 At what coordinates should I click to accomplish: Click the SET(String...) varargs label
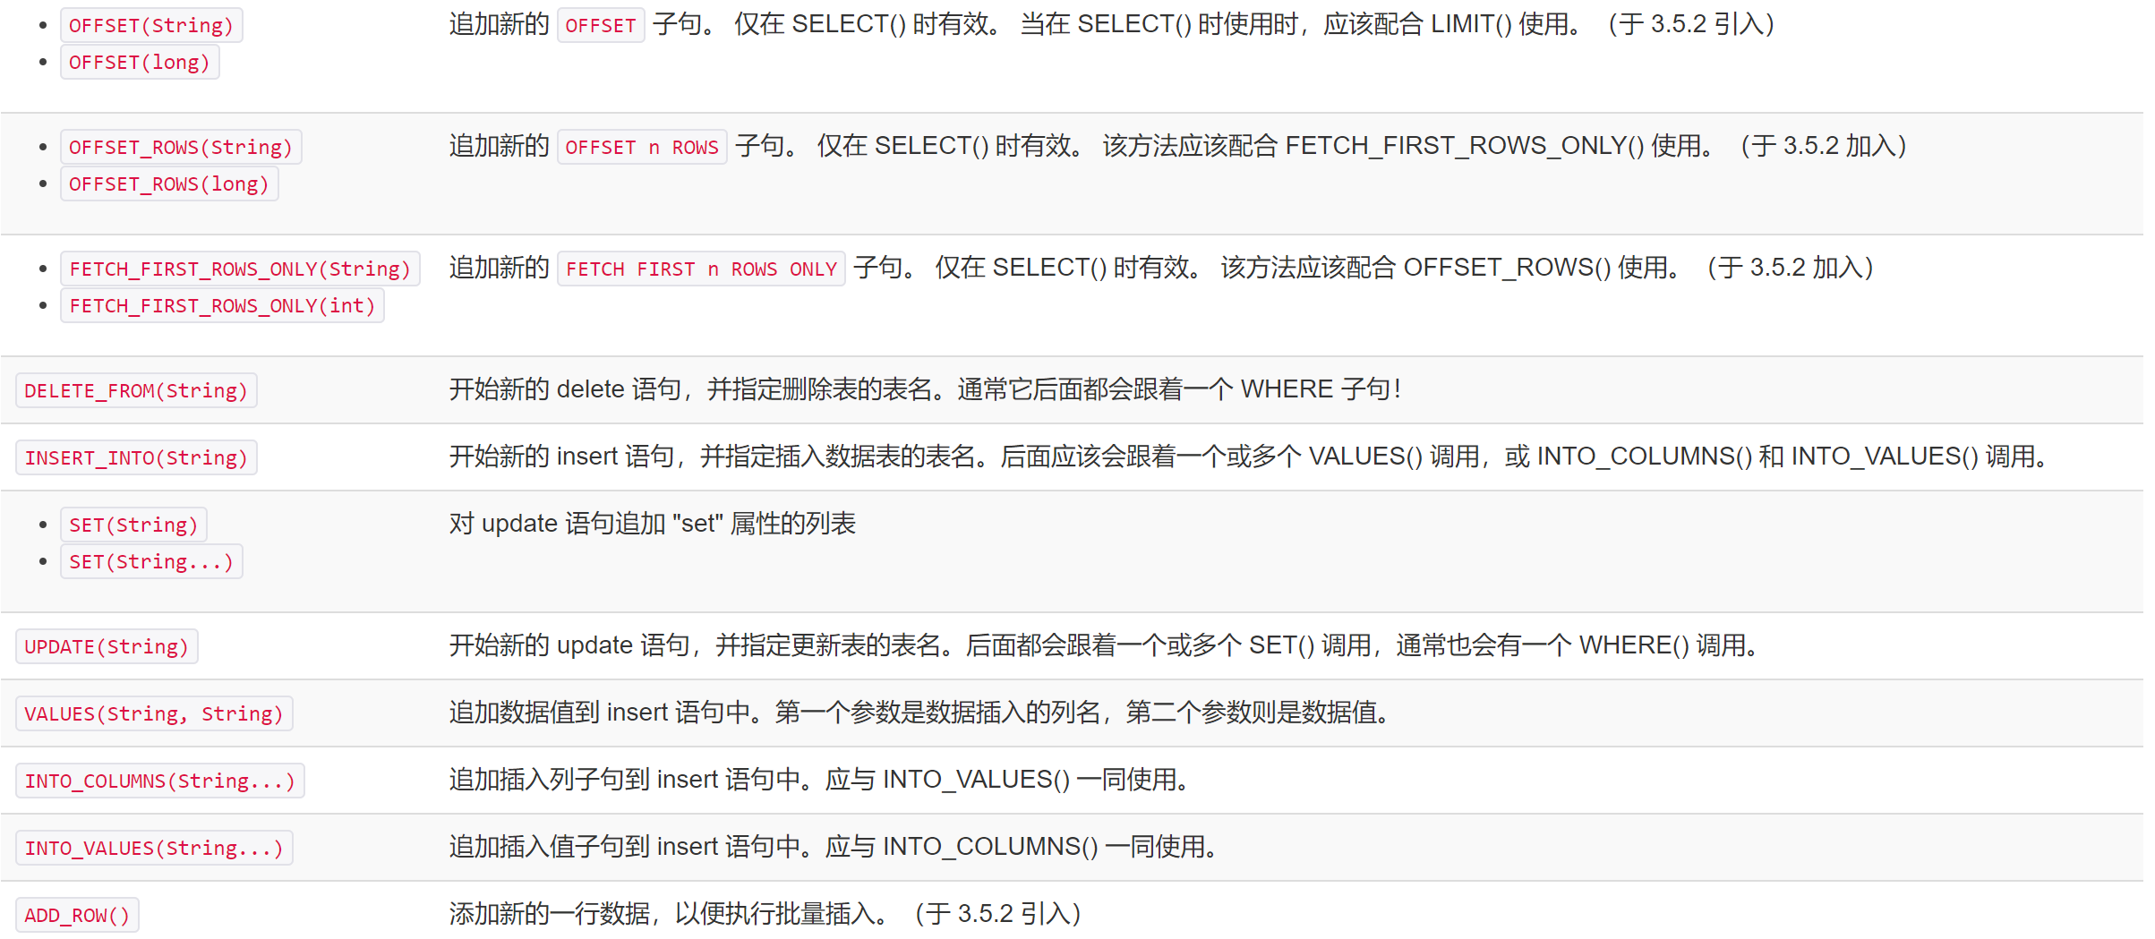point(151,561)
